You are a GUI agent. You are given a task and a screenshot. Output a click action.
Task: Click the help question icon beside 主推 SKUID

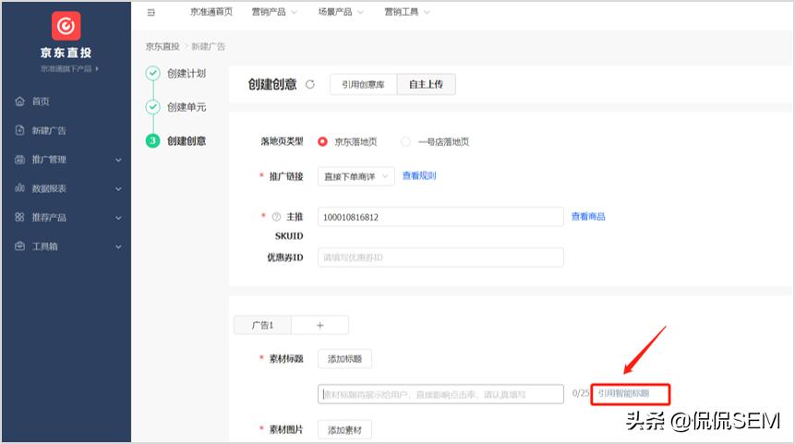[276, 217]
